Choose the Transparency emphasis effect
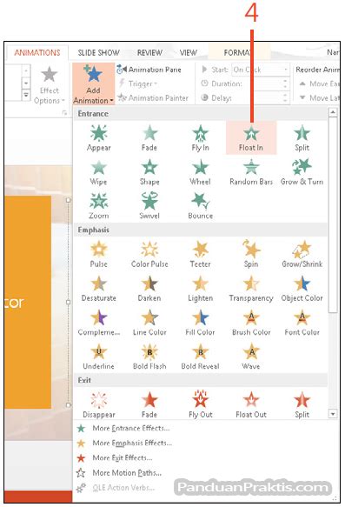345x507 pixels. (x=251, y=289)
